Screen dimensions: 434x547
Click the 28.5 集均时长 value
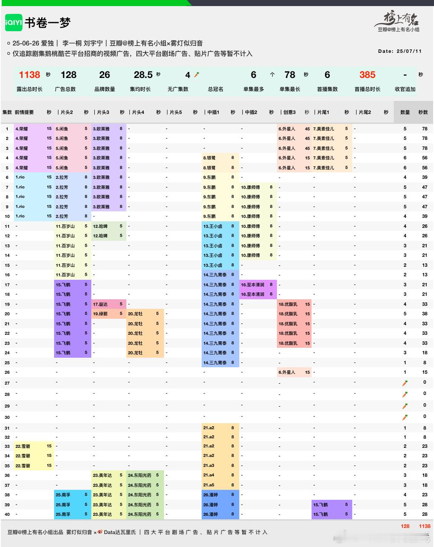(143, 75)
